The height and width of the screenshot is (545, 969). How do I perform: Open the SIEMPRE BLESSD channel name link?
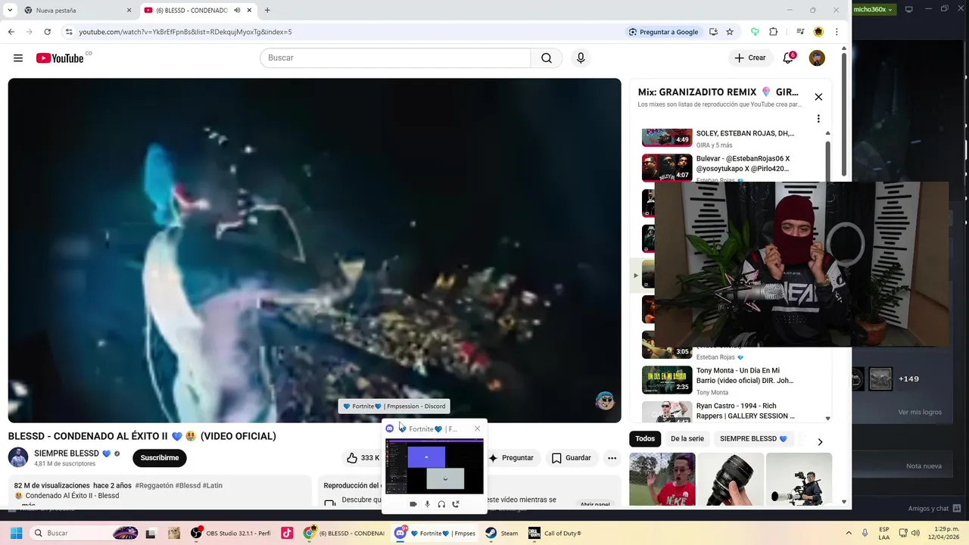click(x=67, y=453)
